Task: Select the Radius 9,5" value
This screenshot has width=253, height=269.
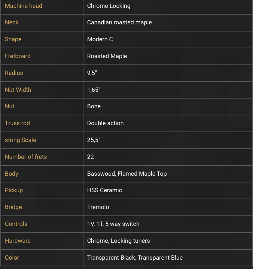Action: (x=92, y=73)
